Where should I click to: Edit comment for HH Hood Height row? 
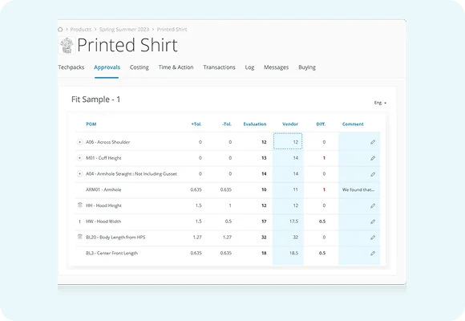click(x=373, y=205)
